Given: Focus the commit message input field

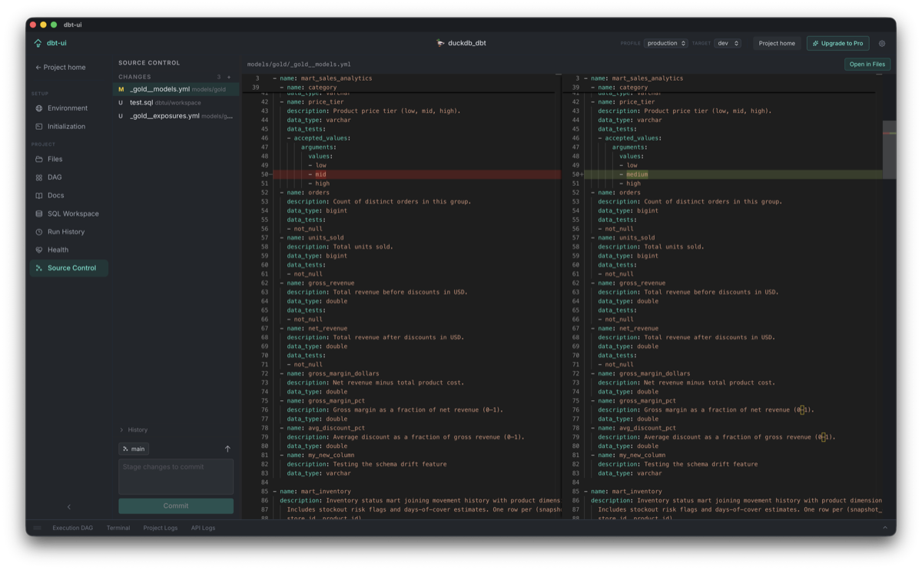Looking at the screenshot, I should coord(176,476).
